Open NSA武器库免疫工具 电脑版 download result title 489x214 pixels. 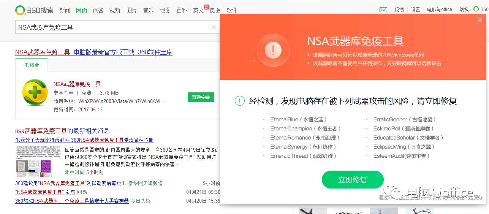[x=94, y=52]
